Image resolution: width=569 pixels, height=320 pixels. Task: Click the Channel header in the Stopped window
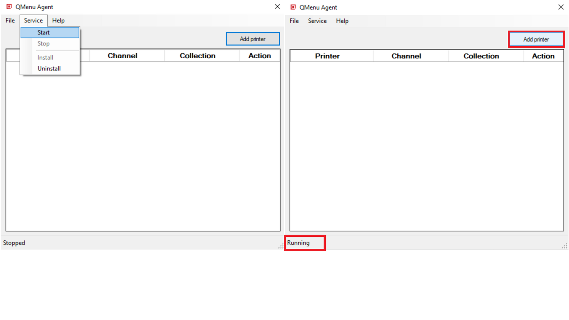pos(122,56)
